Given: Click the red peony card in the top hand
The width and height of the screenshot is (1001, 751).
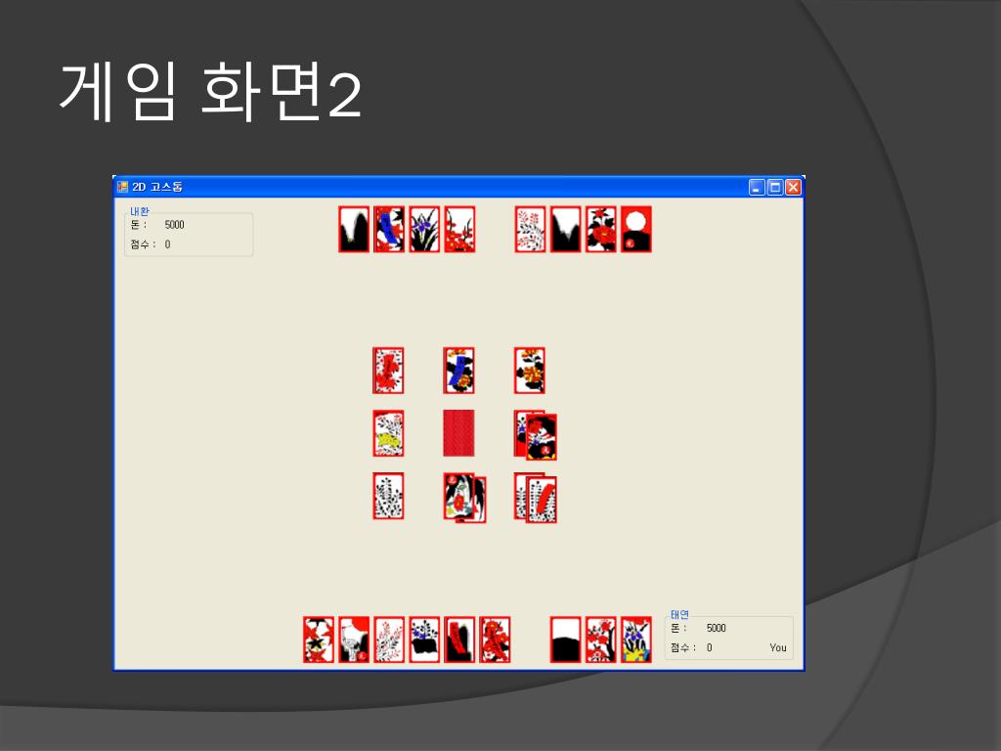Looking at the screenshot, I should pyautogui.click(x=601, y=229).
